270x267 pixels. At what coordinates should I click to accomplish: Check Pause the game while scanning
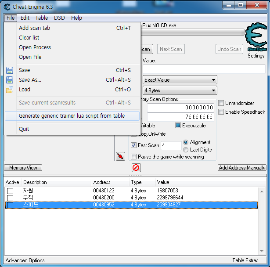point(133,157)
